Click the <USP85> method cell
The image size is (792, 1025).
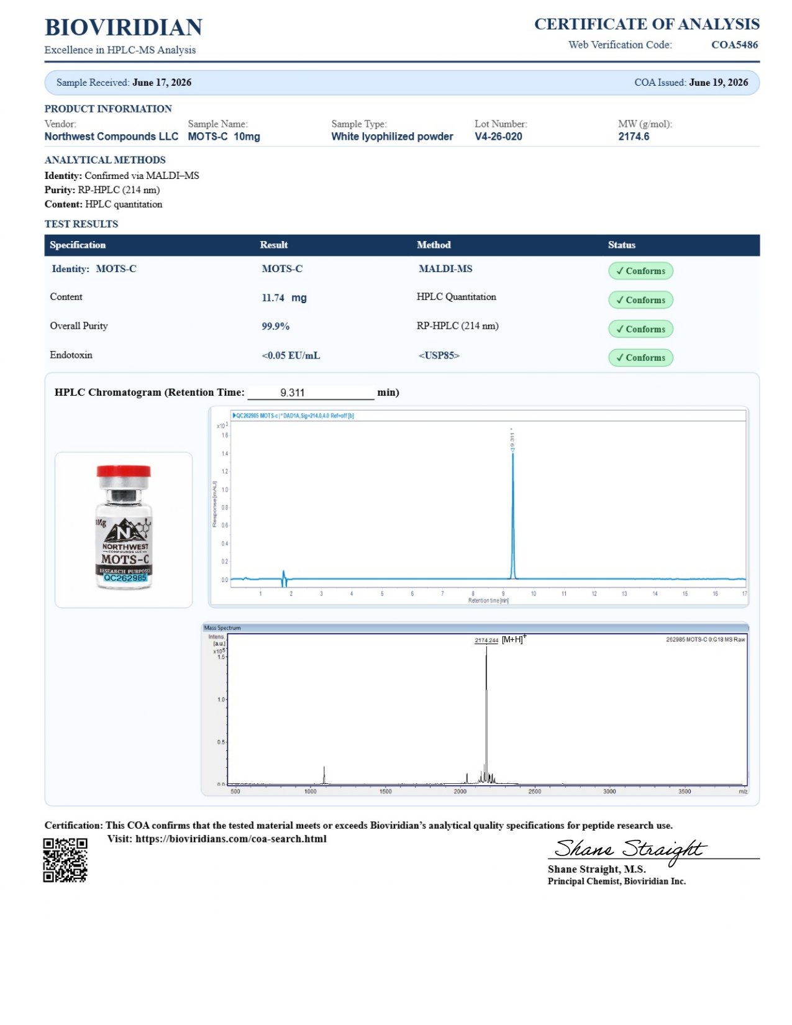(439, 355)
